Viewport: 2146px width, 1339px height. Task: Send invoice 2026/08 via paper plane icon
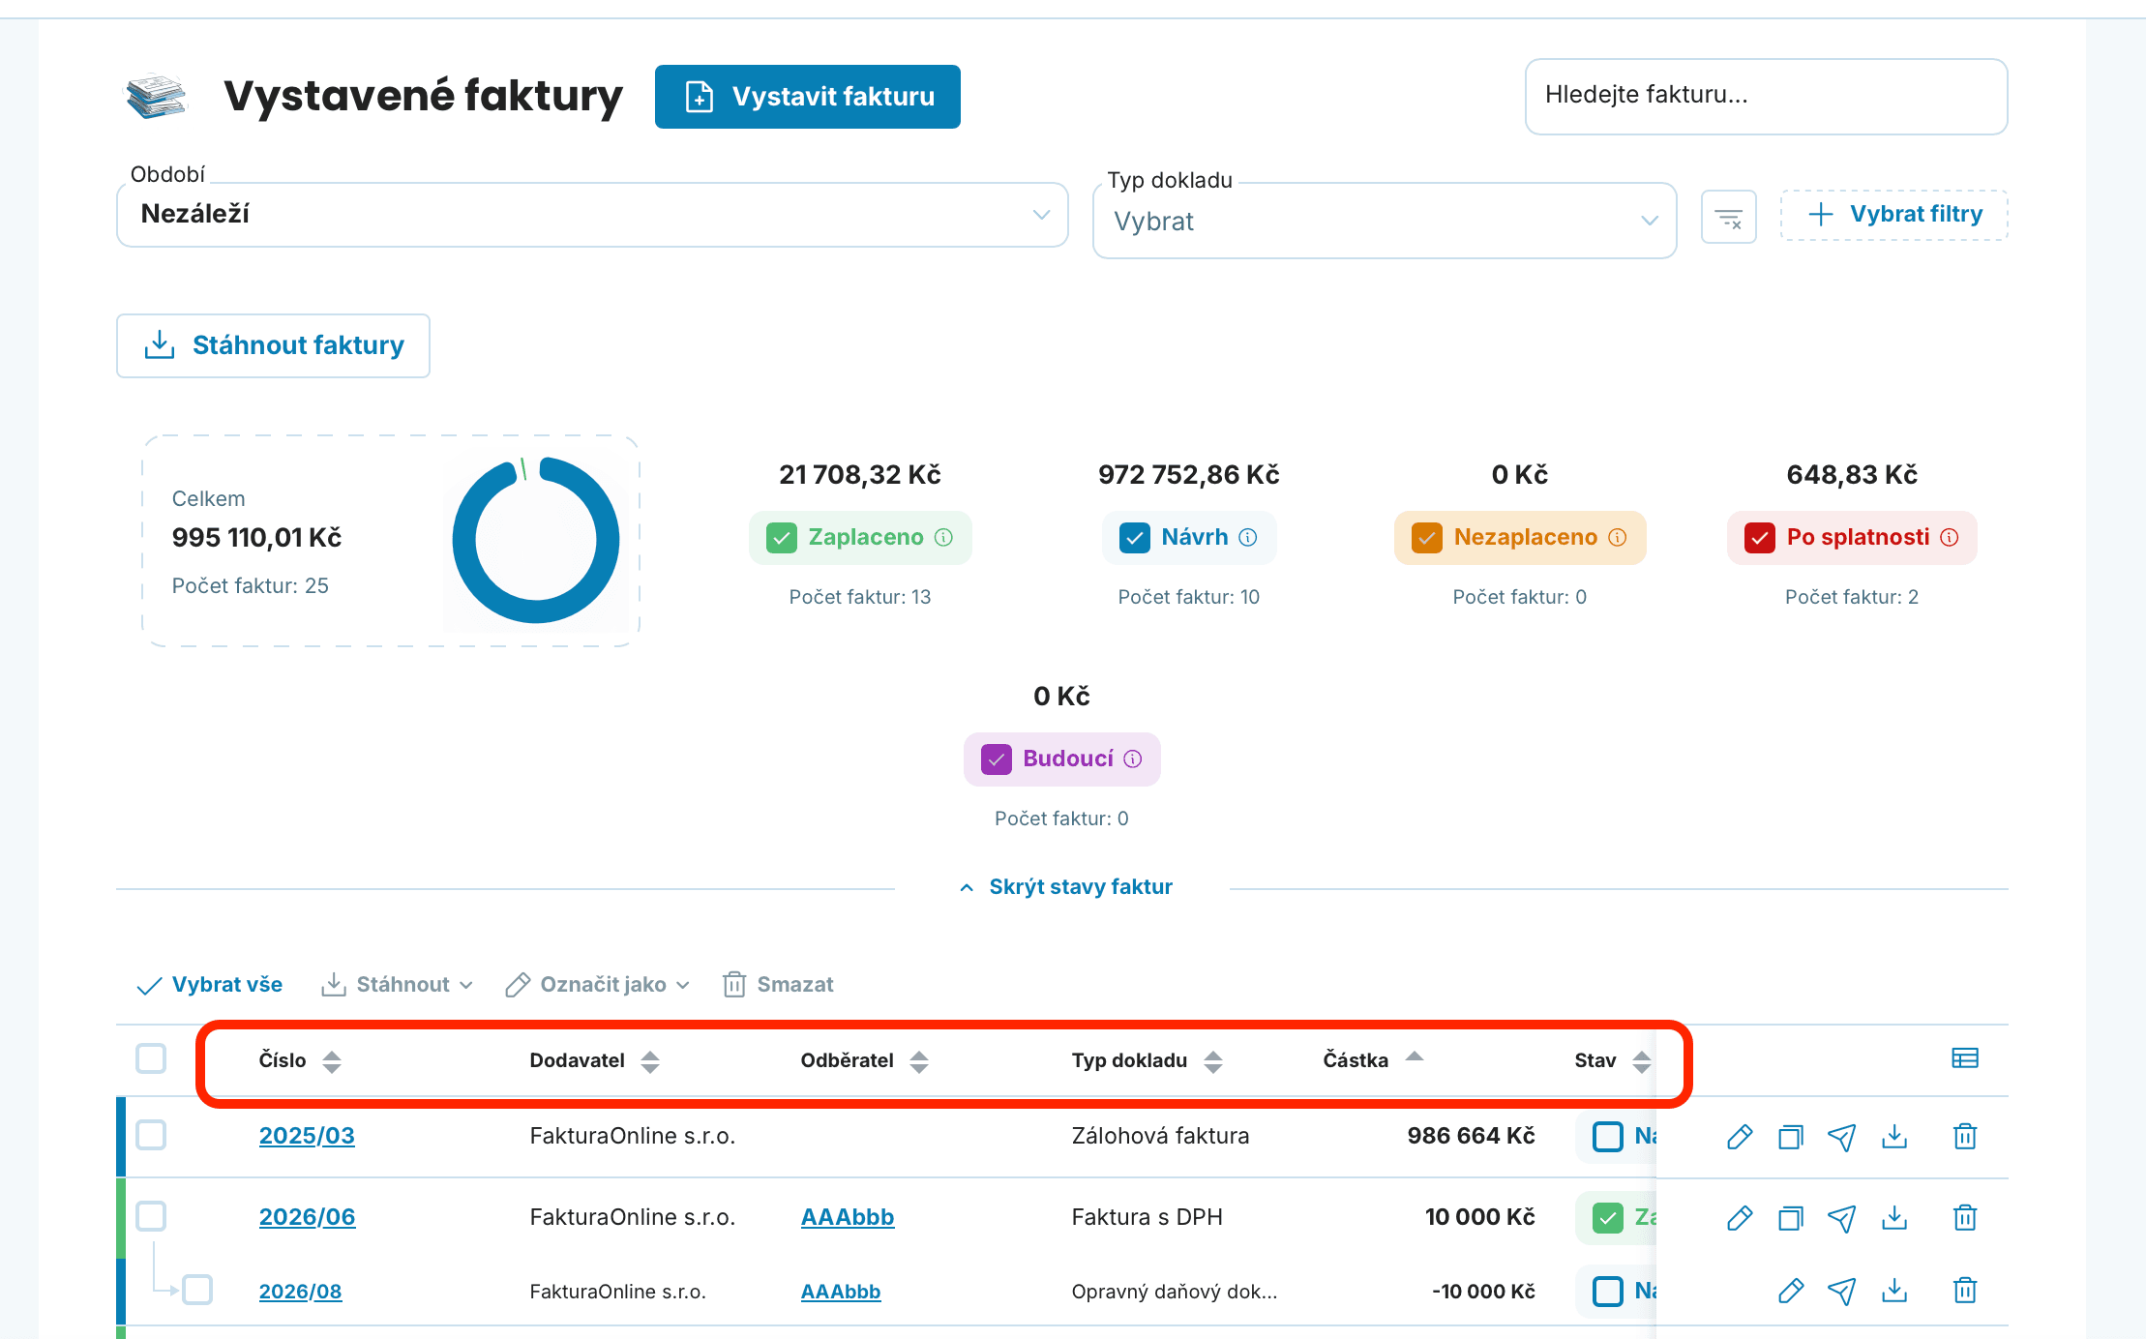point(1842,1291)
